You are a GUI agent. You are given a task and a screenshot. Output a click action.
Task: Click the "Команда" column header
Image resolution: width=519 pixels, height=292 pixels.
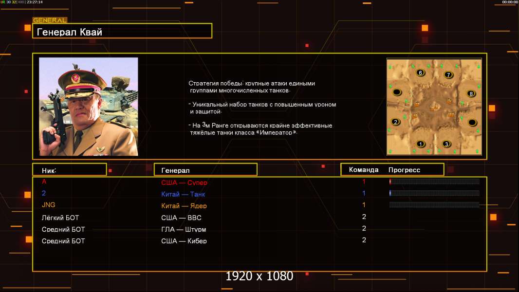point(364,170)
